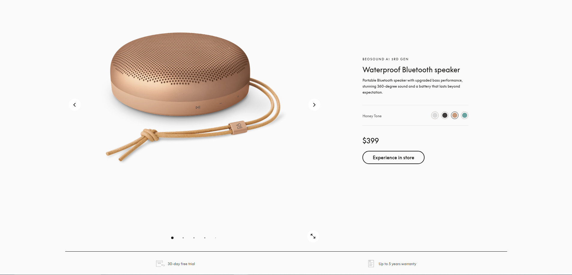Click the 30-day free trial icon
The image size is (572, 275).
(x=160, y=264)
